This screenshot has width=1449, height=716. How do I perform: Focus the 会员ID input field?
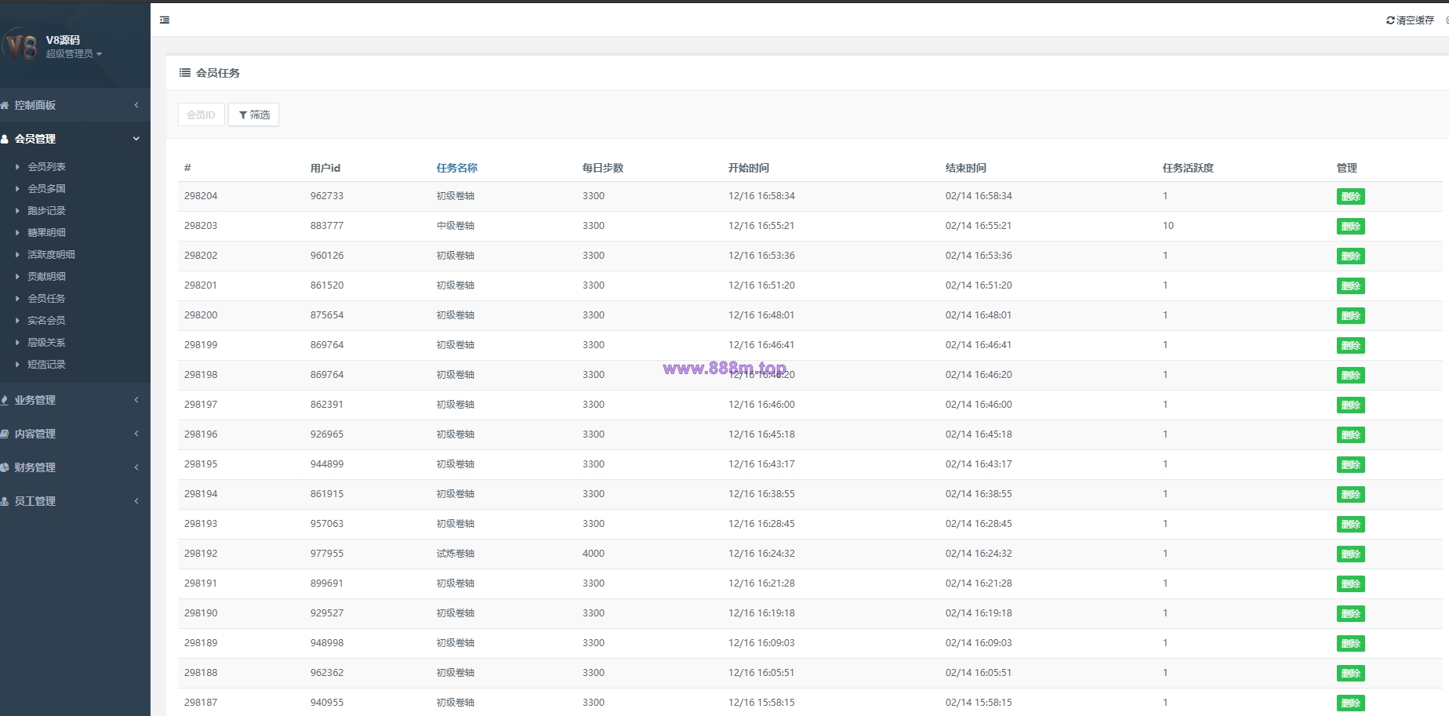[202, 114]
